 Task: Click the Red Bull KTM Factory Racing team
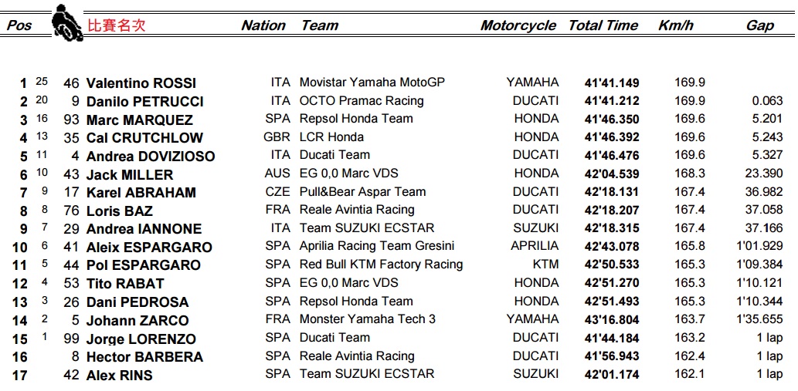[x=381, y=265]
